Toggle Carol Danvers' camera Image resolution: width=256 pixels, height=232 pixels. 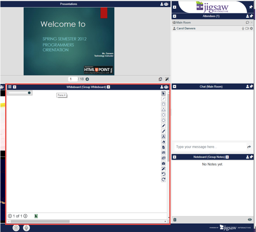[x=247, y=28]
